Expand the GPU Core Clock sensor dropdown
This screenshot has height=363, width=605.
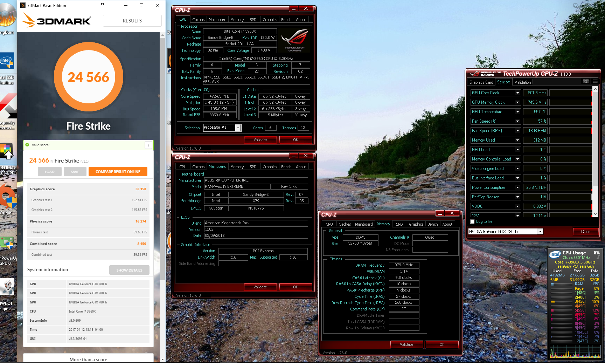point(517,93)
